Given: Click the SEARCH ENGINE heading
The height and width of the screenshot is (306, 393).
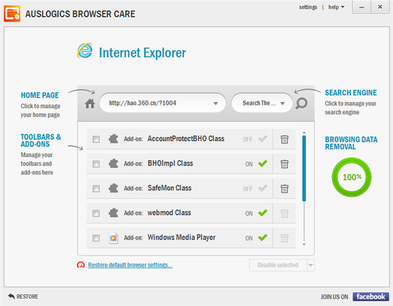Looking at the screenshot, I should tap(350, 93).
